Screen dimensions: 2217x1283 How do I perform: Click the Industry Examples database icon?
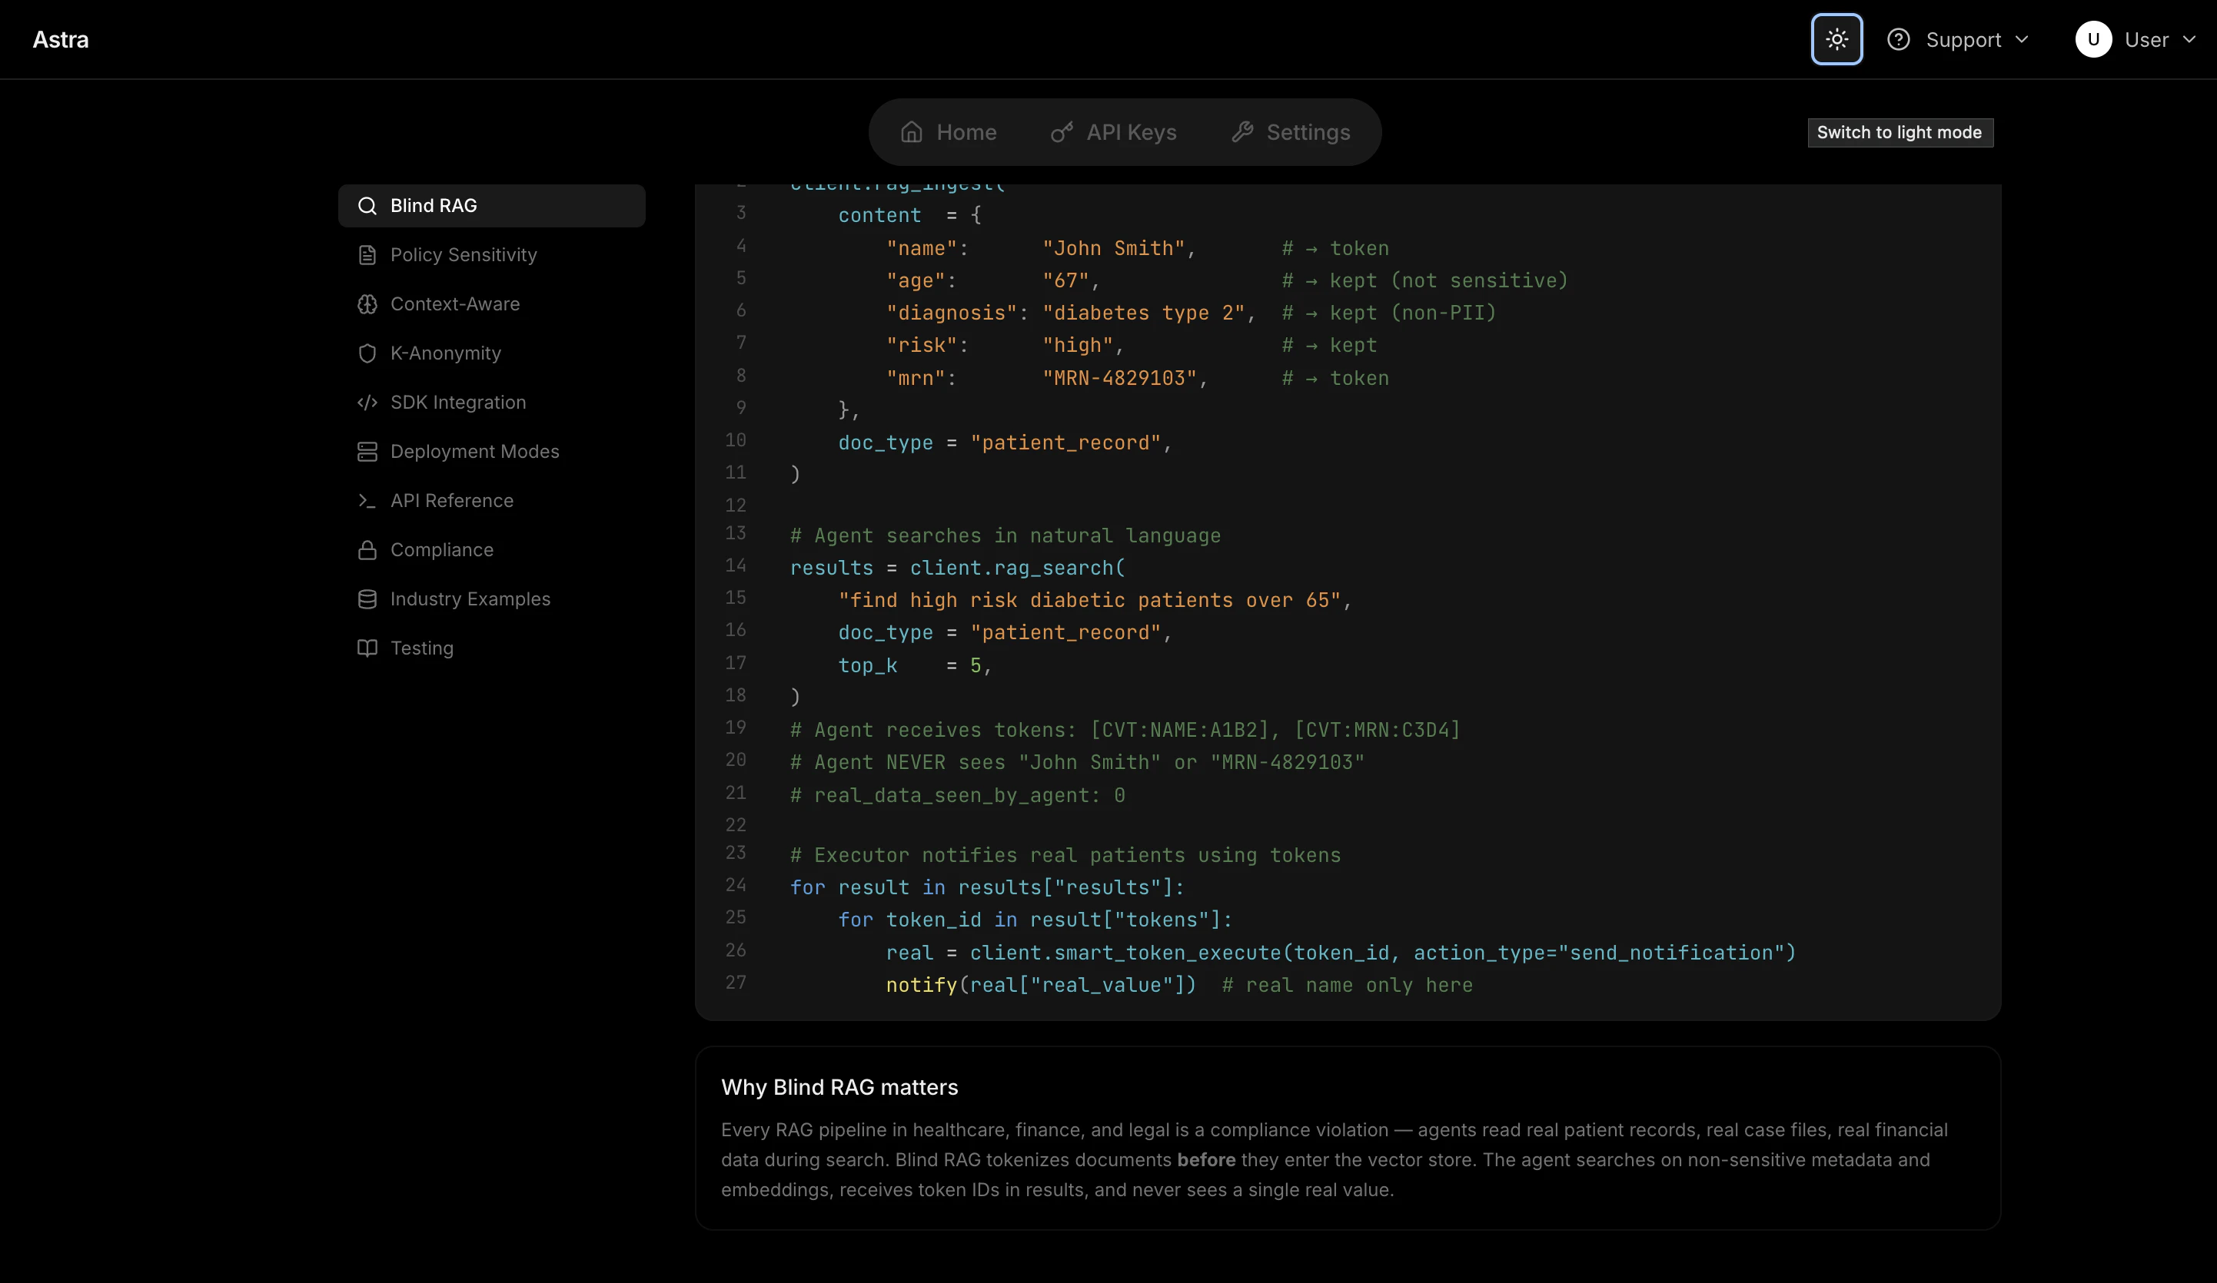tap(367, 598)
